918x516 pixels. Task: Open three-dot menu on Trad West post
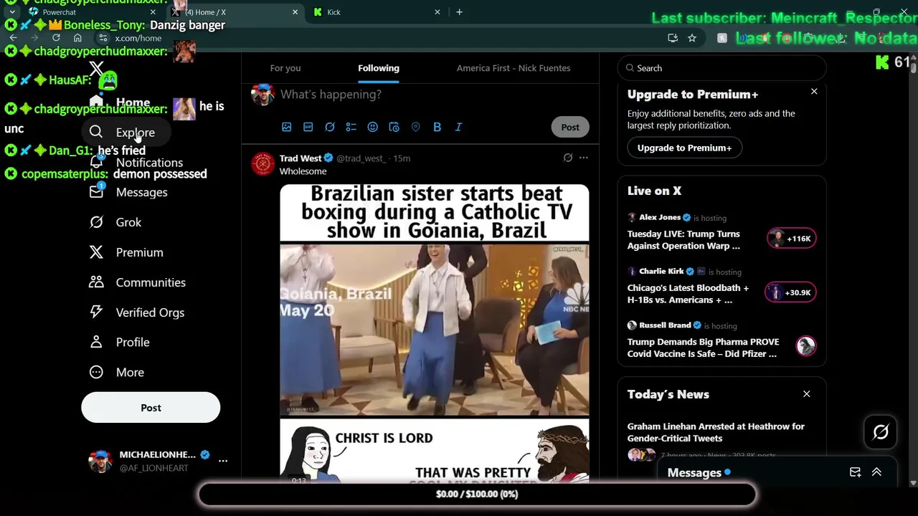tap(584, 158)
